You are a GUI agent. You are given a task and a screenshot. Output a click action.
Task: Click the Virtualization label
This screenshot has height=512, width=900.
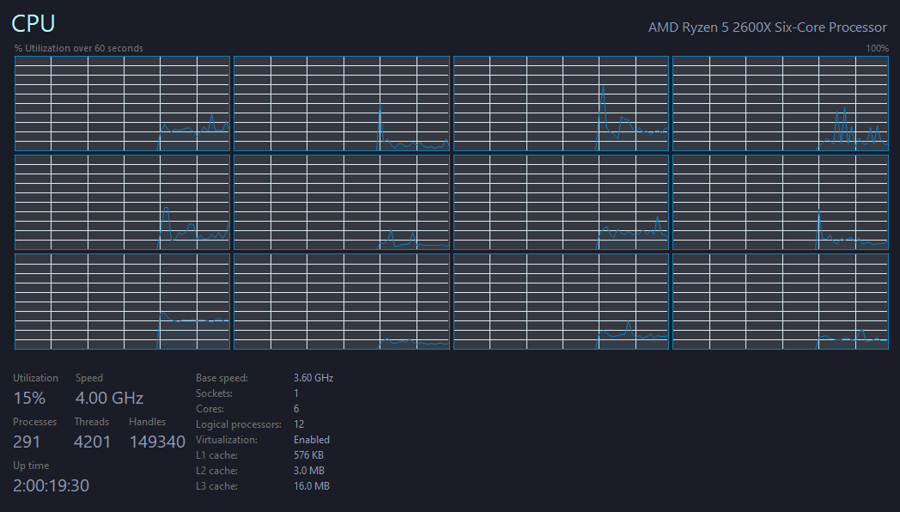[227, 440]
